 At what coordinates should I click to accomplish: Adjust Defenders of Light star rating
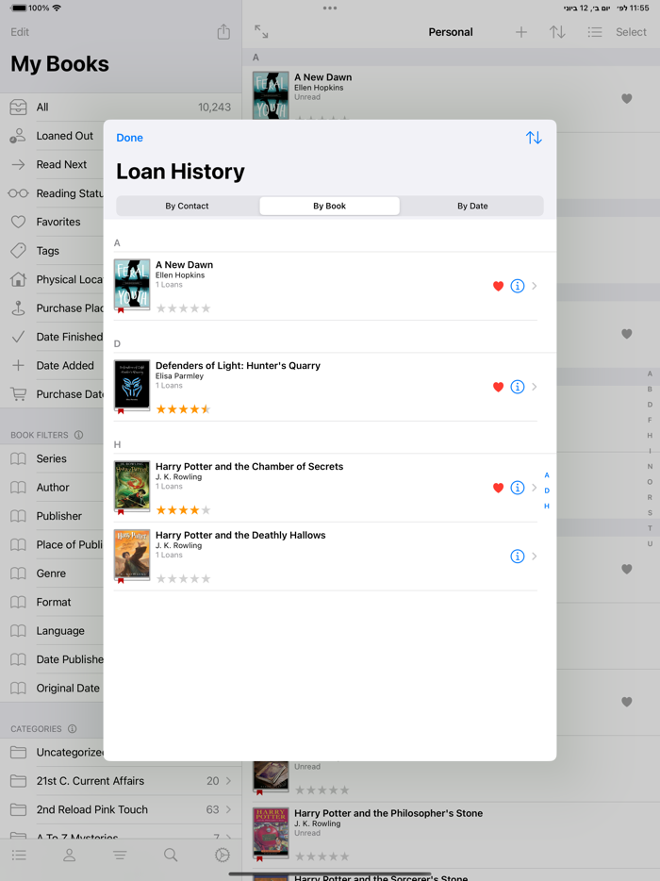(183, 409)
